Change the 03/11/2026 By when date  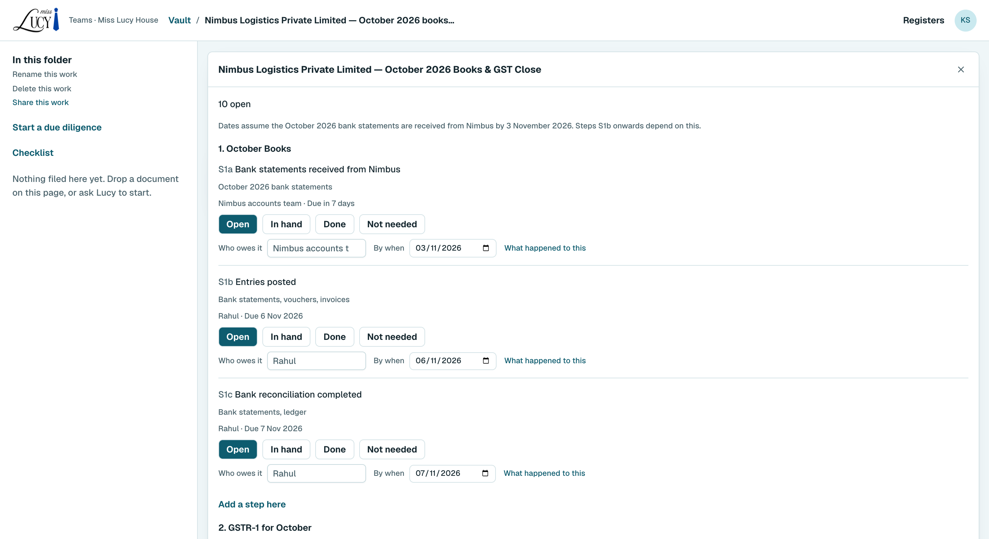[453, 248]
